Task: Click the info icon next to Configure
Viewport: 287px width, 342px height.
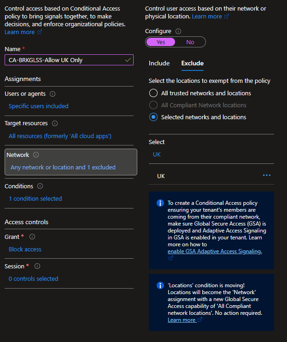Action: pos(178,31)
